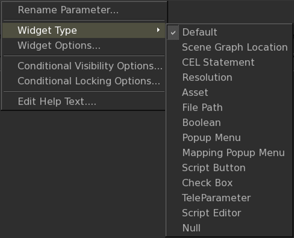Select the Asset widget type
This screenshot has width=294, height=238.
tap(229, 93)
